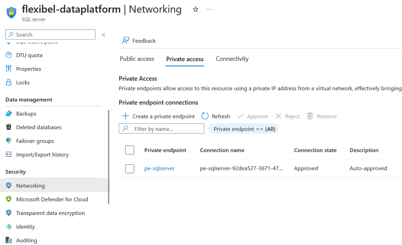Viewport: 402px width, 245px height.
Task: Collapse the sidebar with double chevron
Action: [x=104, y=35]
